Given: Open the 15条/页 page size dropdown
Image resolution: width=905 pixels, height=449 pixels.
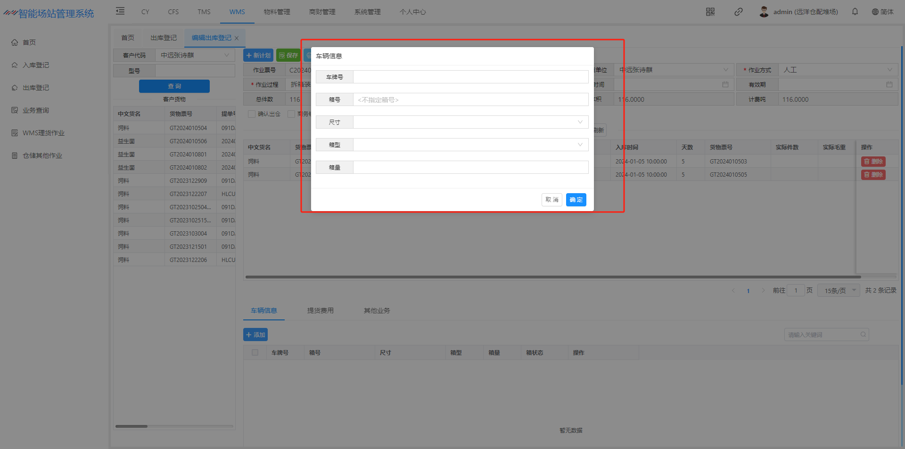Looking at the screenshot, I should pos(839,291).
